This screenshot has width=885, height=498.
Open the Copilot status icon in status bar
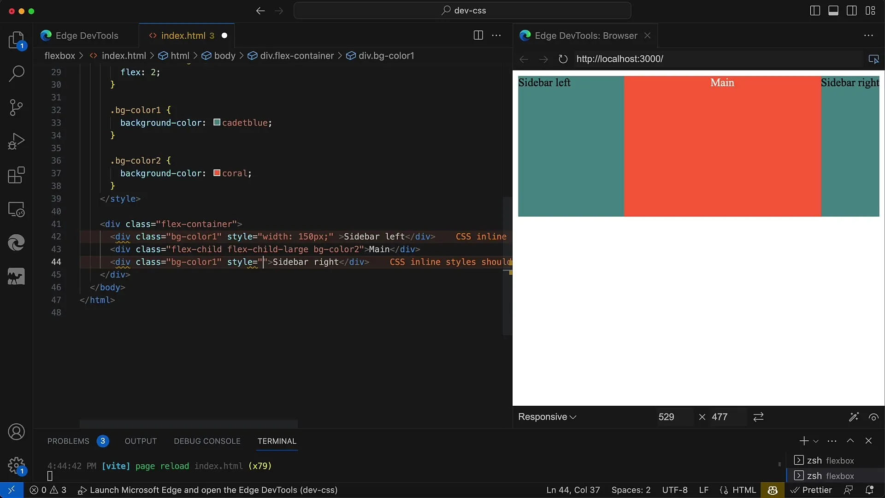click(x=773, y=490)
